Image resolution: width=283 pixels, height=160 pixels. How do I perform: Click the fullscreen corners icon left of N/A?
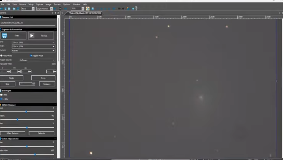pos(18,9)
